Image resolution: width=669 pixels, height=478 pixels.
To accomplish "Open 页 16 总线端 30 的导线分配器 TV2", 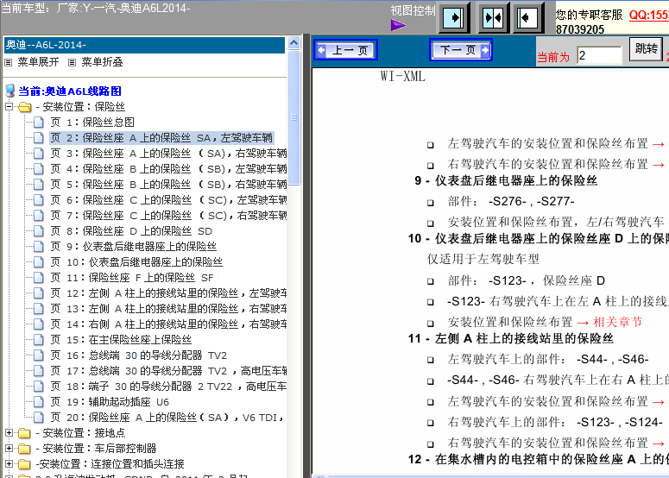I will tap(139, 355).
